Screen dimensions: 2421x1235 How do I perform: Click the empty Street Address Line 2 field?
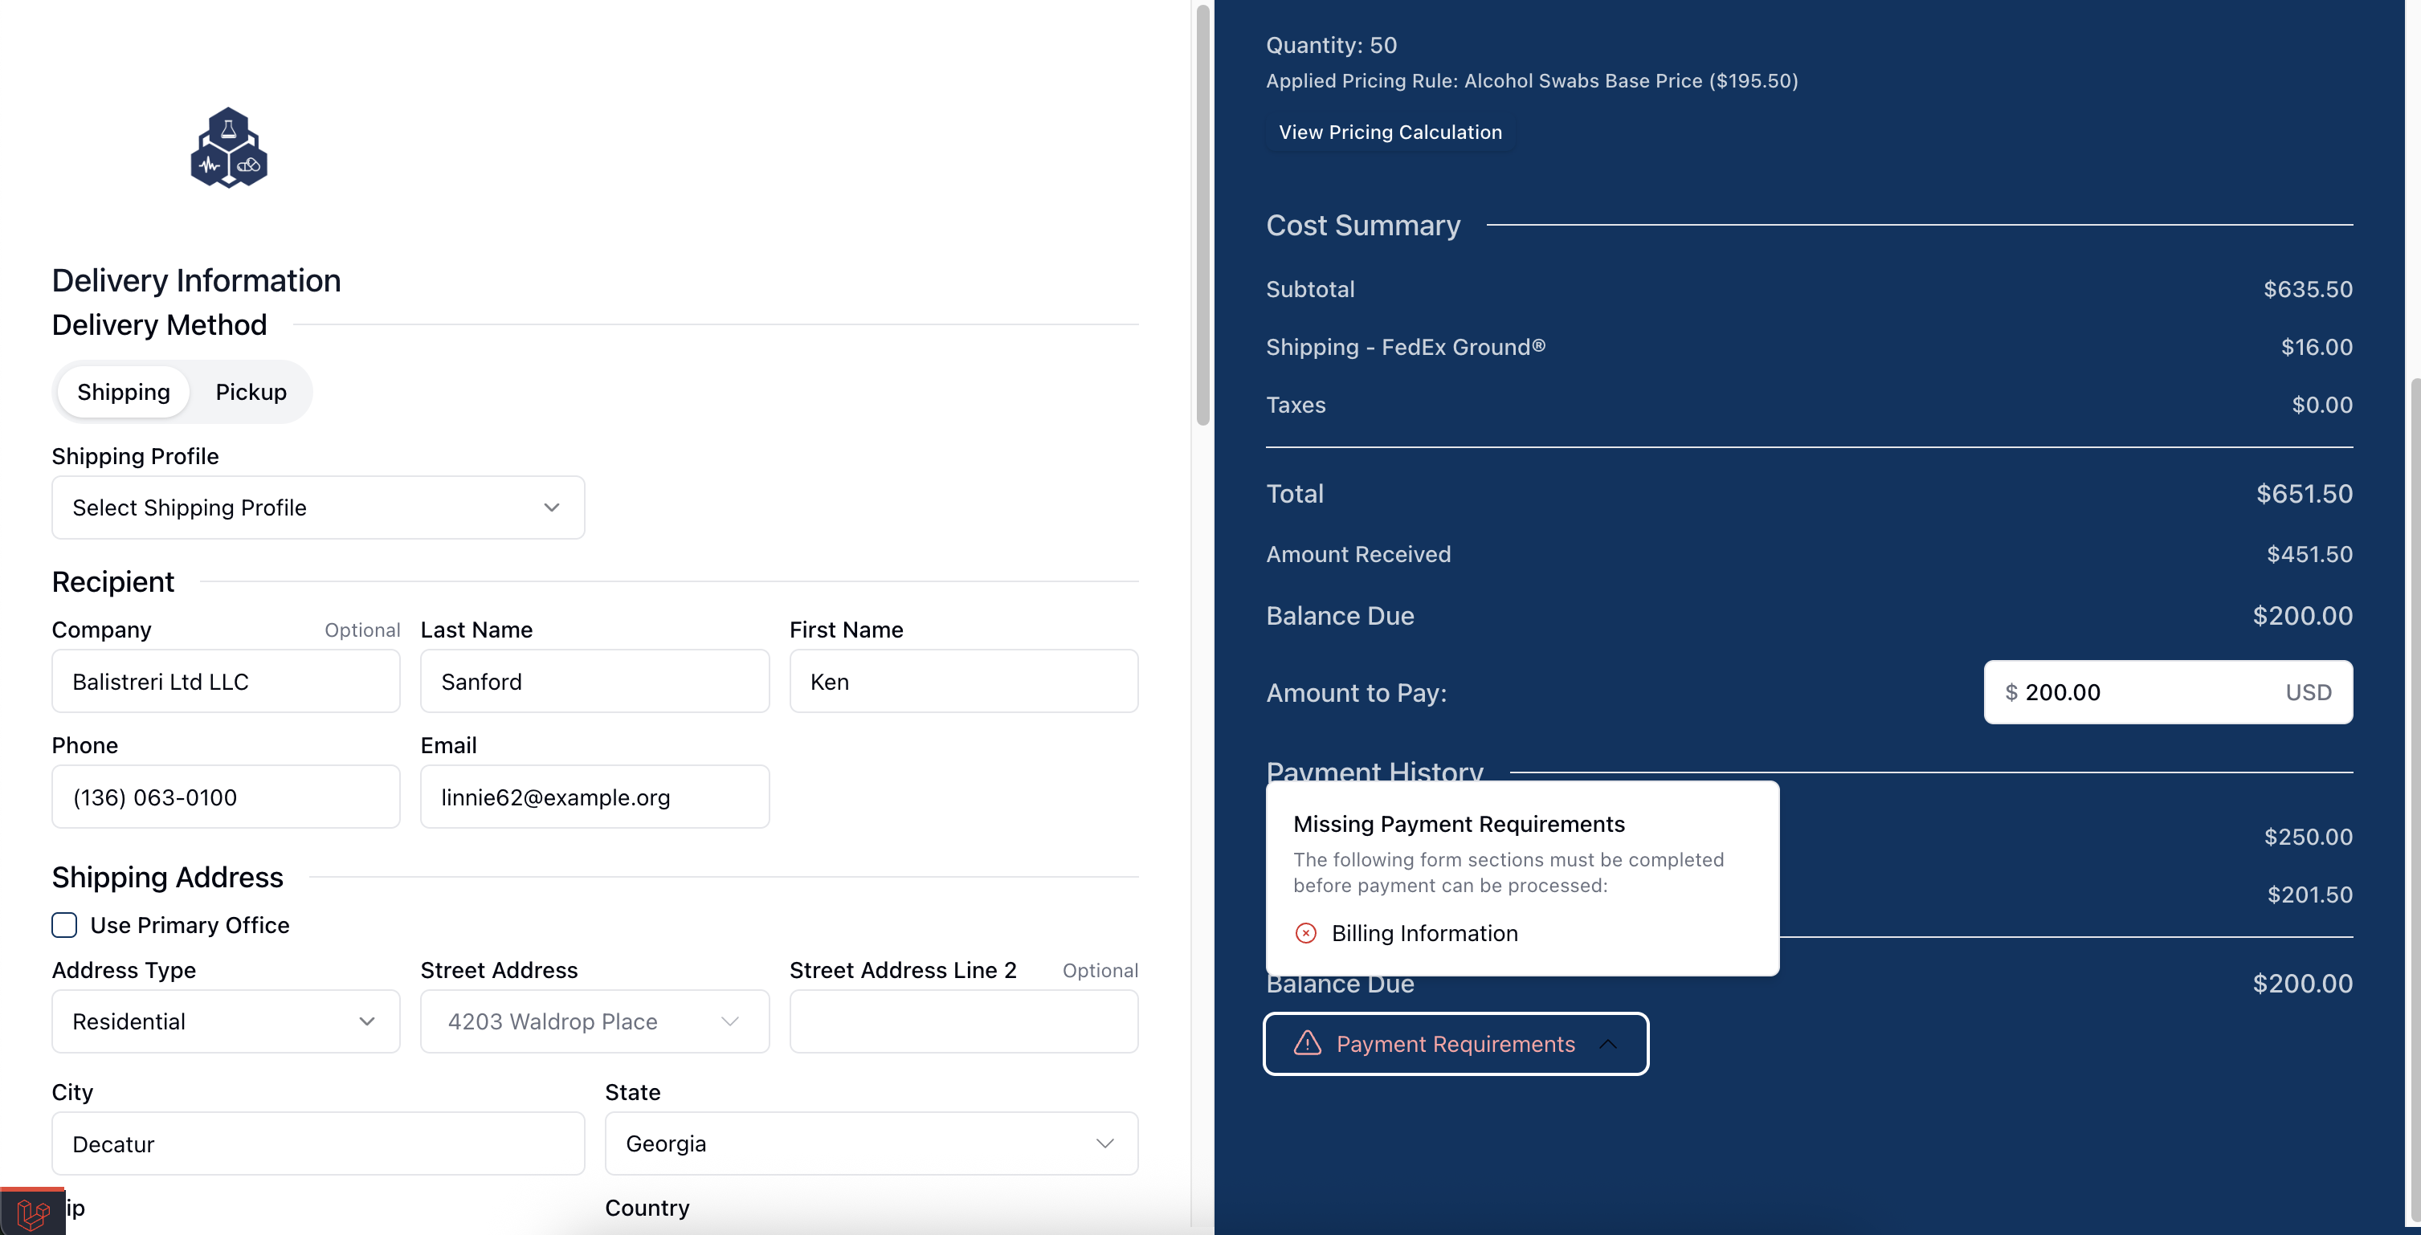click(962, 1021)
